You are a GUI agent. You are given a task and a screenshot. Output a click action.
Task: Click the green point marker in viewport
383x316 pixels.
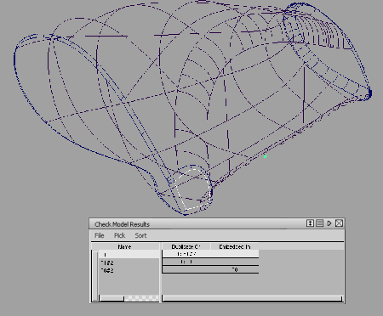(x=266, y=156)
